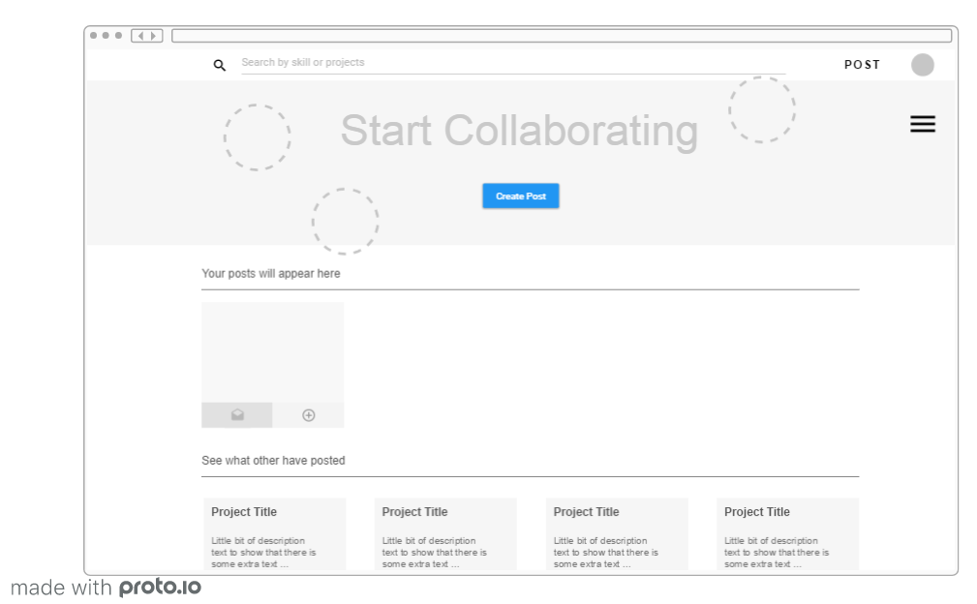Click the envelope icon on the post card
The width and height of the screenshot is (977, 604).
tap(237, 415)
